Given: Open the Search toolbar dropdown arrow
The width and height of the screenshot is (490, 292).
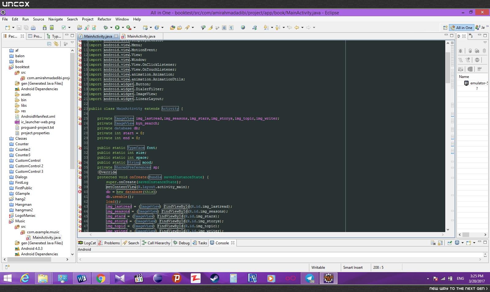Looking at the screenshot, I should (x=193, y=28).
